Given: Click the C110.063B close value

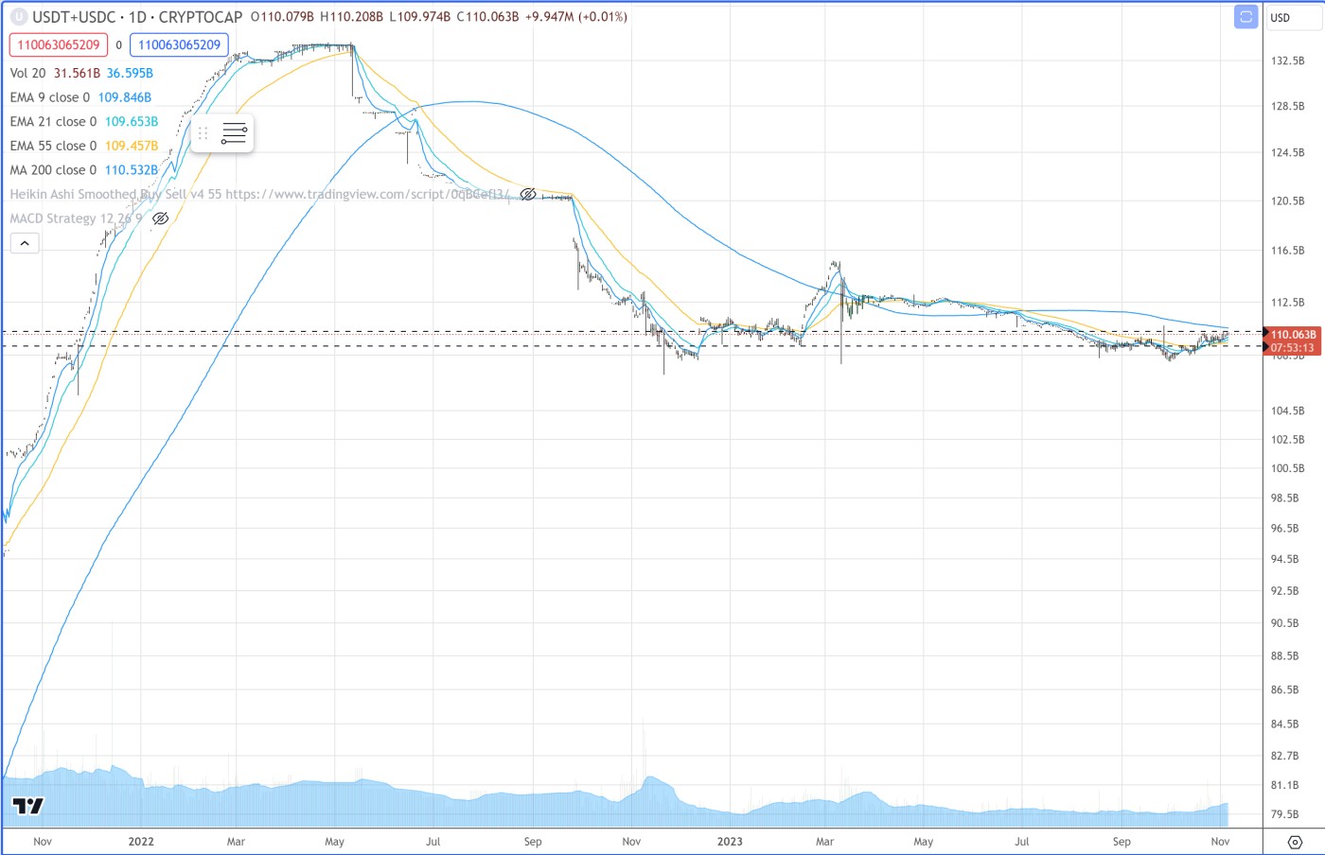Looking at the screenshot, I should pos(487,17).
